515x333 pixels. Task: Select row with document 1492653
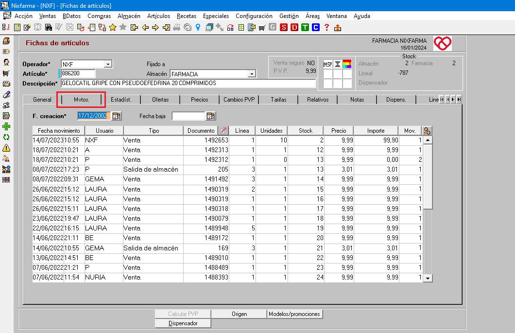tap(227, 140)
